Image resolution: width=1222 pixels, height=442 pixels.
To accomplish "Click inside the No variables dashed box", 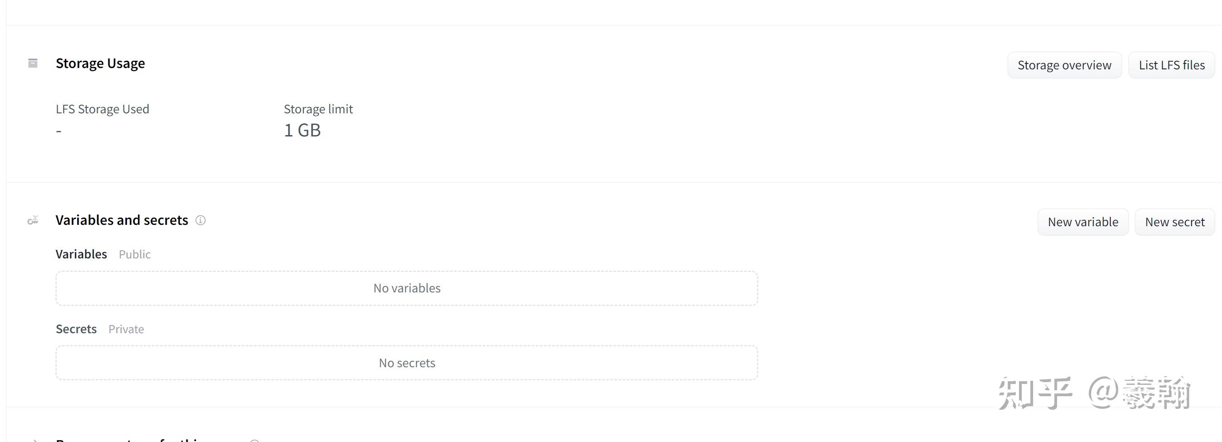I will coord(406,287).
